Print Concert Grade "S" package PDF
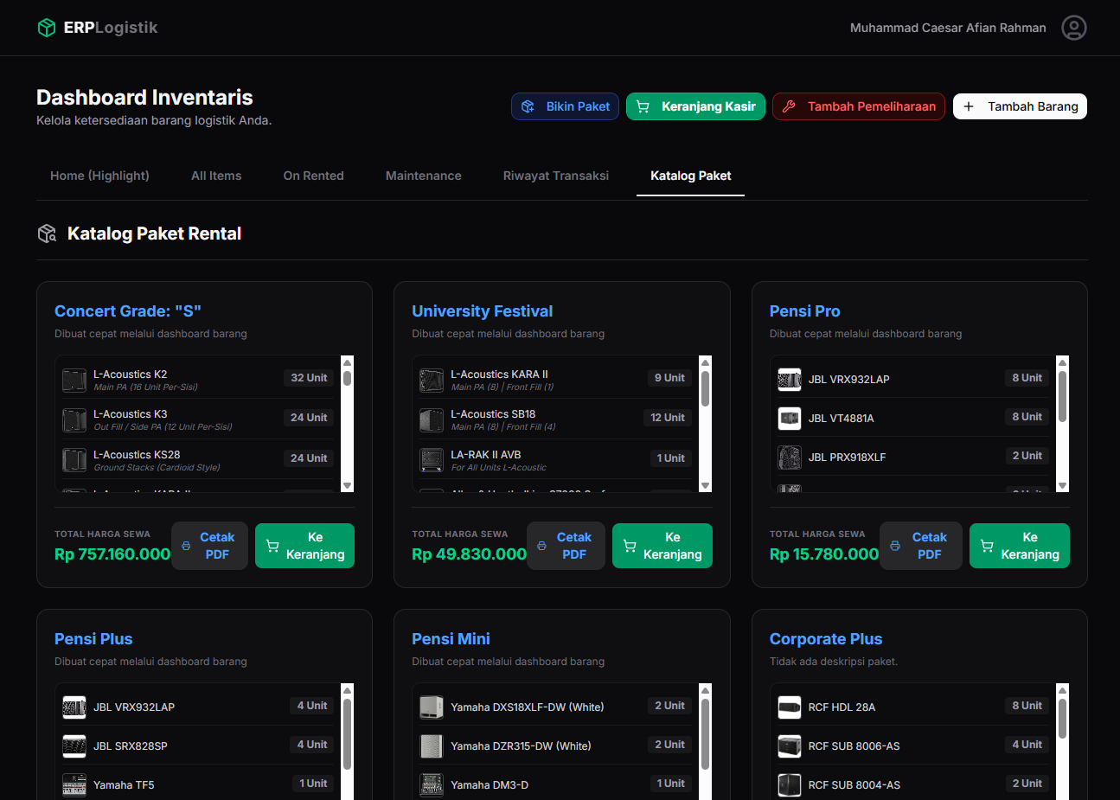Image resolution: width=1120 pixels, height=800 pixels. pyautogui.click(x=209, y=546)
